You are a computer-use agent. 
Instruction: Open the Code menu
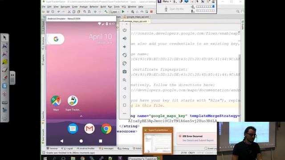[x=75, y=7]
